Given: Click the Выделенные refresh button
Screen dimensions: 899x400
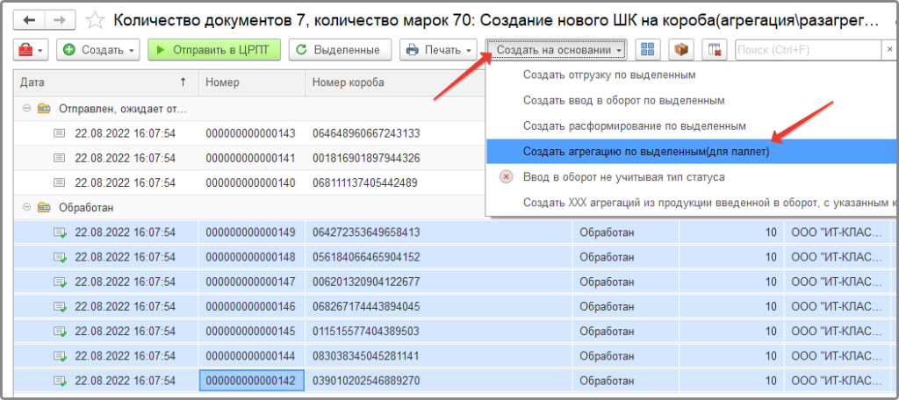Looking at the screenshot, I should click(340, 50).
